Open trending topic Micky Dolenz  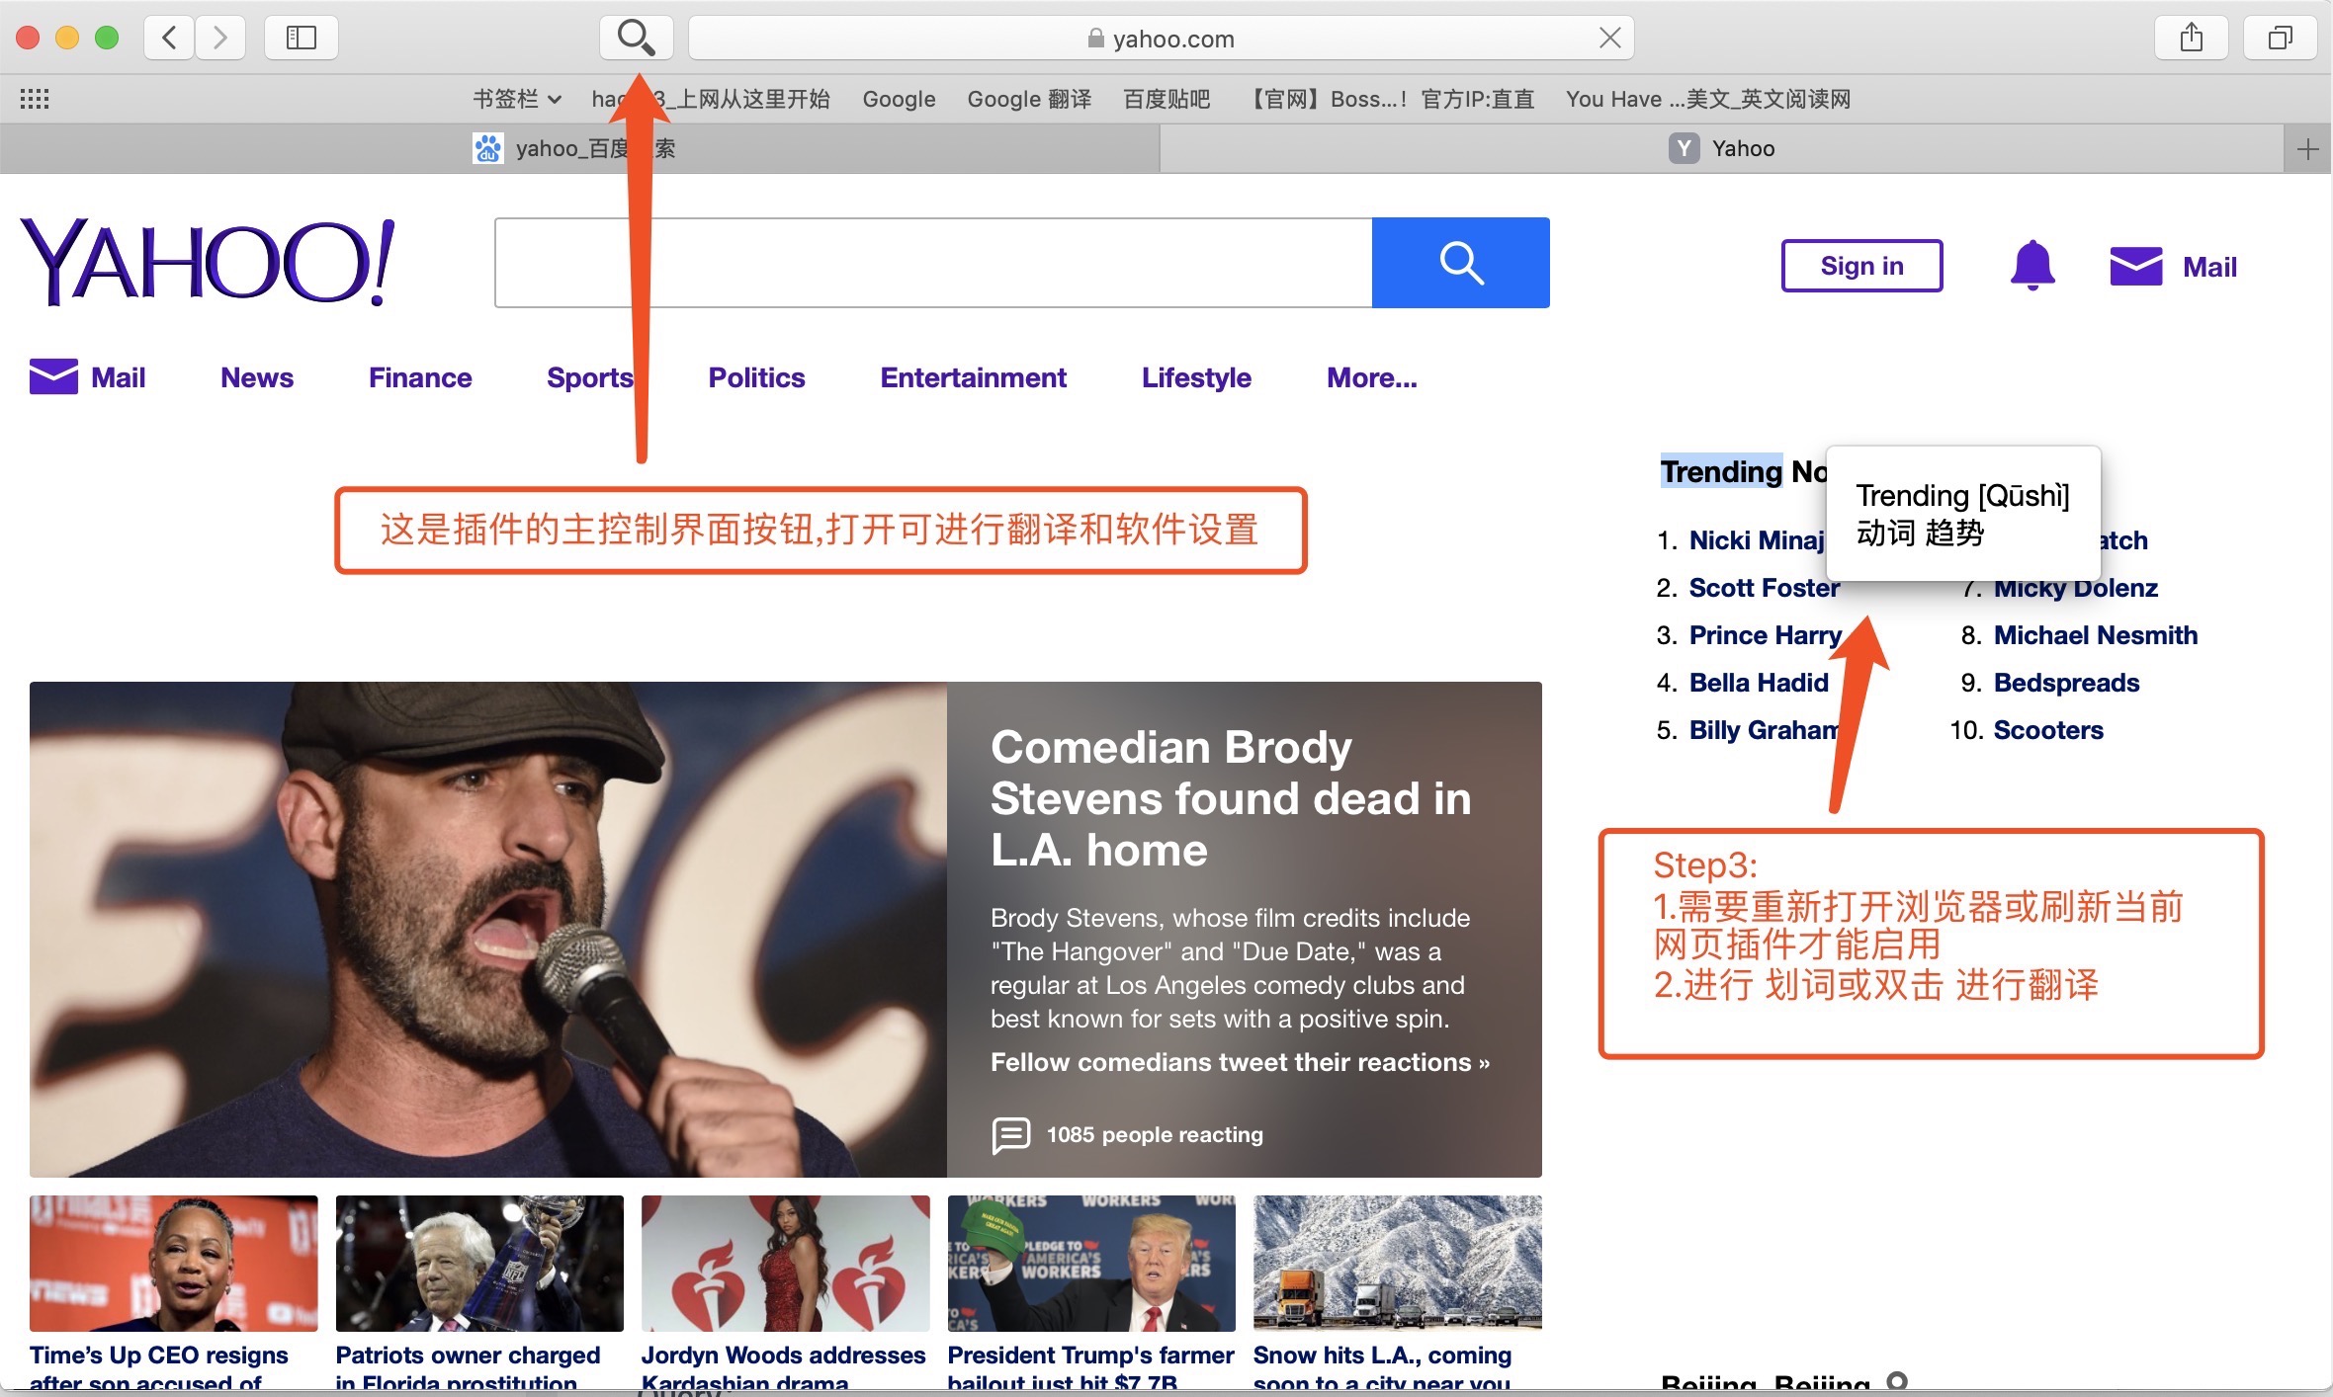click(2075, 590)
